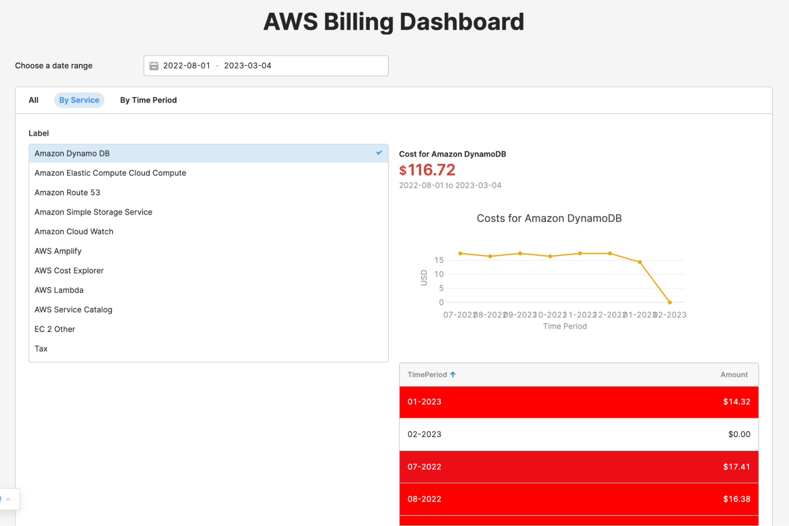The width and height of the screenshot is (789, 526).
Task: Select the 'All' tab
Action: [34, 99]
